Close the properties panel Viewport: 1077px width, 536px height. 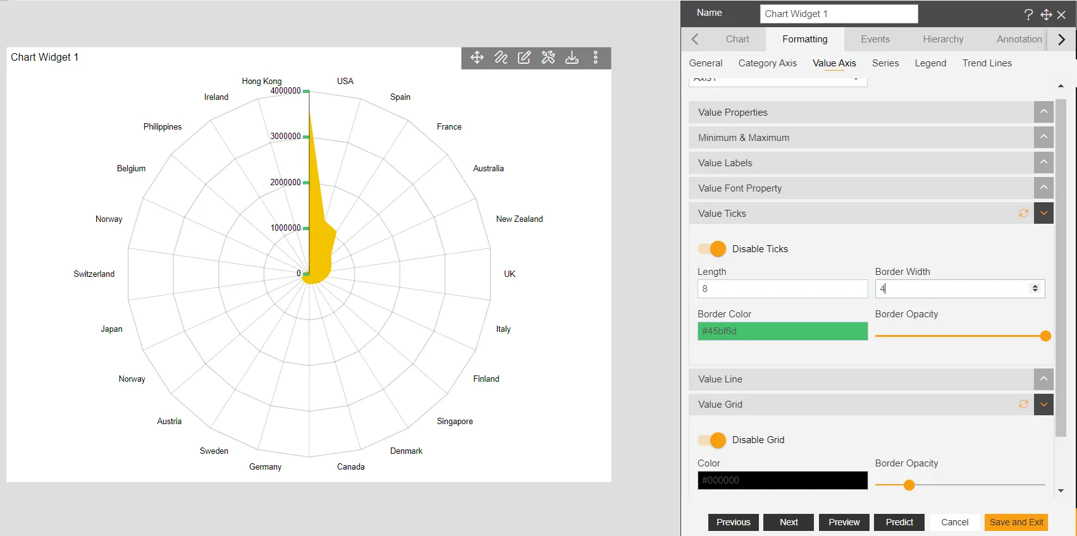pos(1062,15)
